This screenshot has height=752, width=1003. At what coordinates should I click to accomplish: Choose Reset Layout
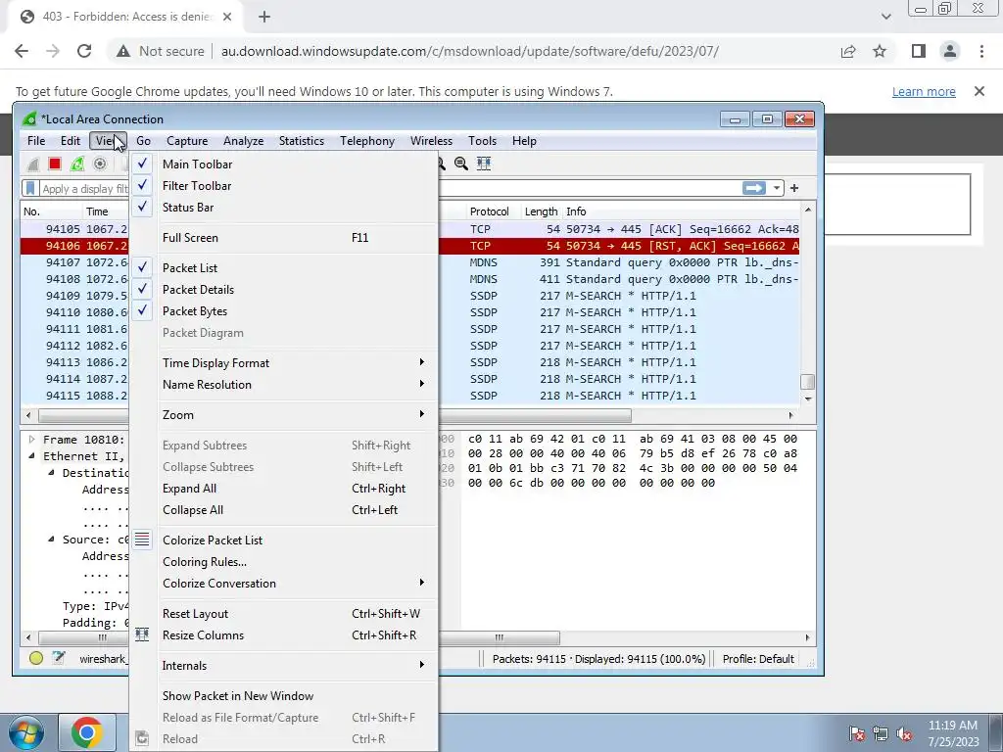coord(284,614)
